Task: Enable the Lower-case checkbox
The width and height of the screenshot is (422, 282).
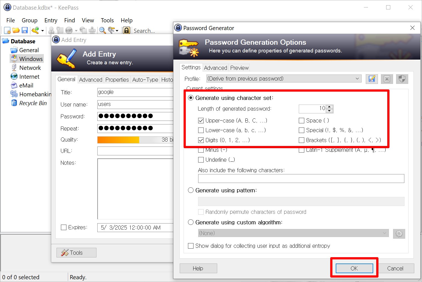Action: click(201, 130)
